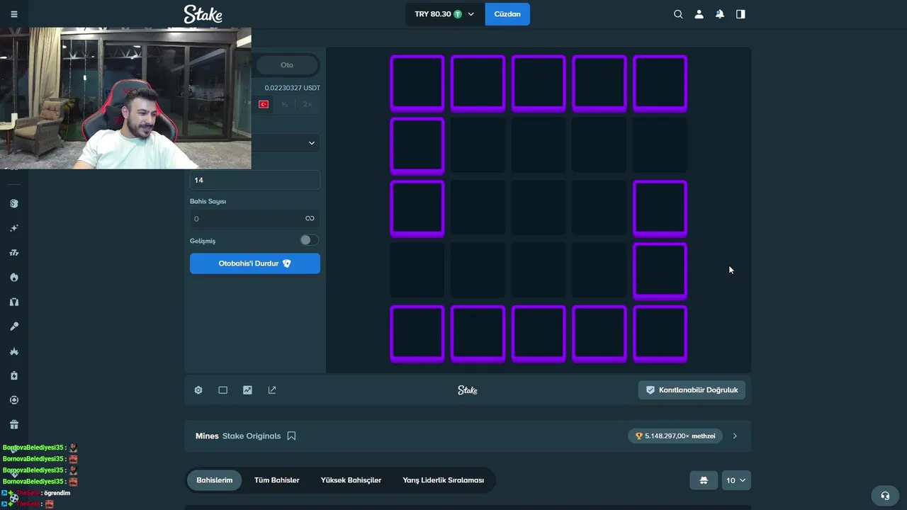This screenshot has height=510, width=907.
Task: Open the 5.148.297,00× methzei record badge
Action: (x=675, y=436)
